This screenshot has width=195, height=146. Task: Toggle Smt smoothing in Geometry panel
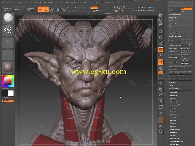(186, 9)
